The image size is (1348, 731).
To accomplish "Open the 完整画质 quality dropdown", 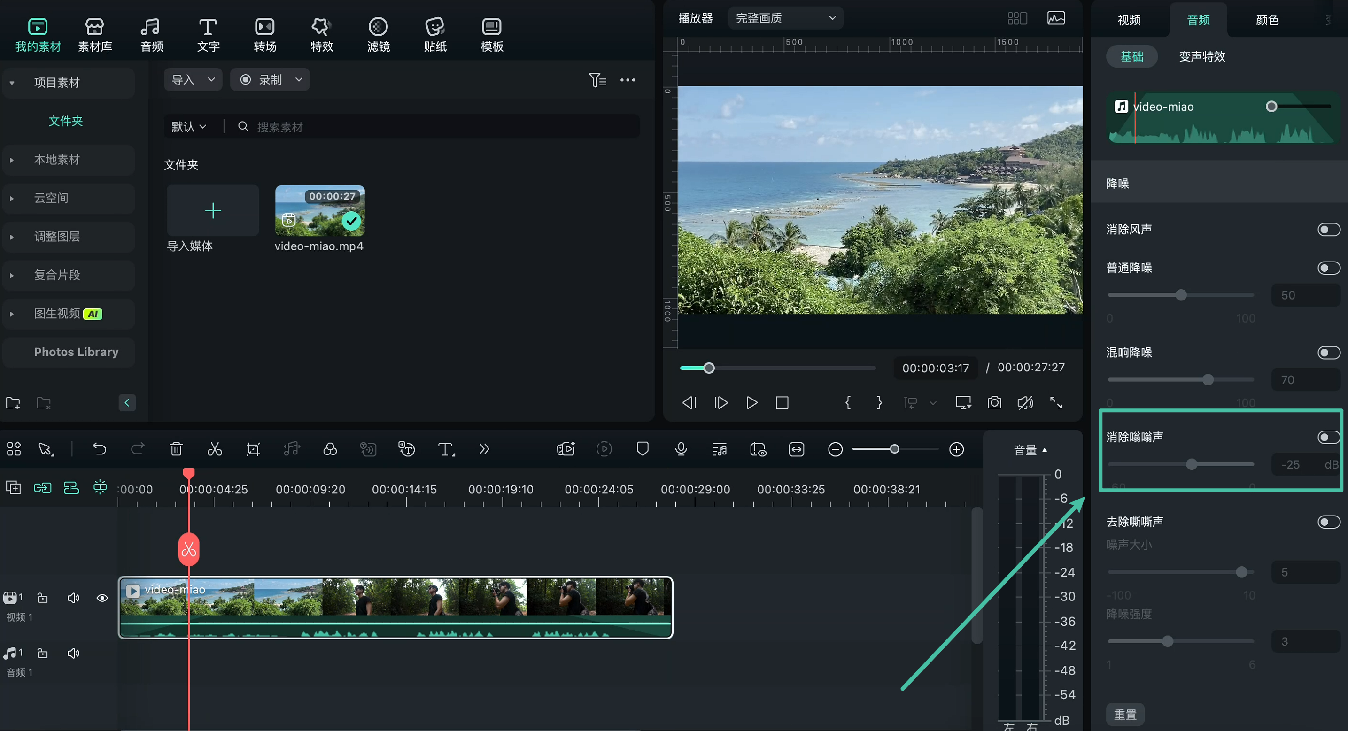I will tap(785, 18).
